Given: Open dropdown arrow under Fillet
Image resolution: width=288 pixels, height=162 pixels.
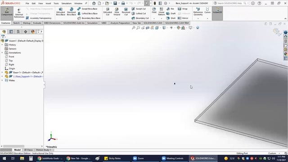Looking at the screenshot, I should click(154, 18).
